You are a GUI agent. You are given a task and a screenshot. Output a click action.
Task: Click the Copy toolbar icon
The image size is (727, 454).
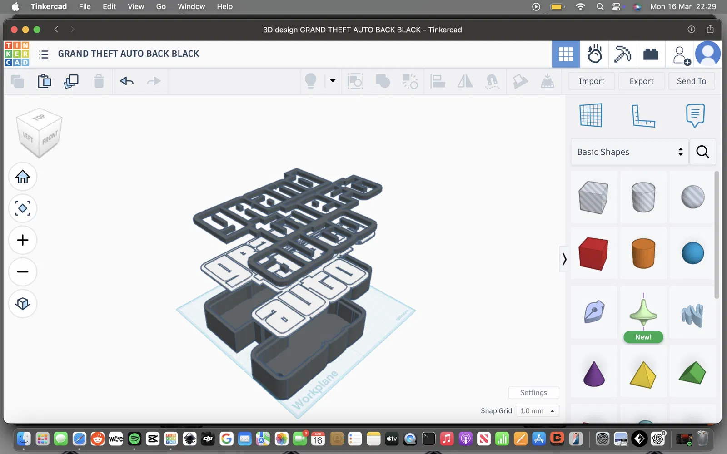[17, 81]
